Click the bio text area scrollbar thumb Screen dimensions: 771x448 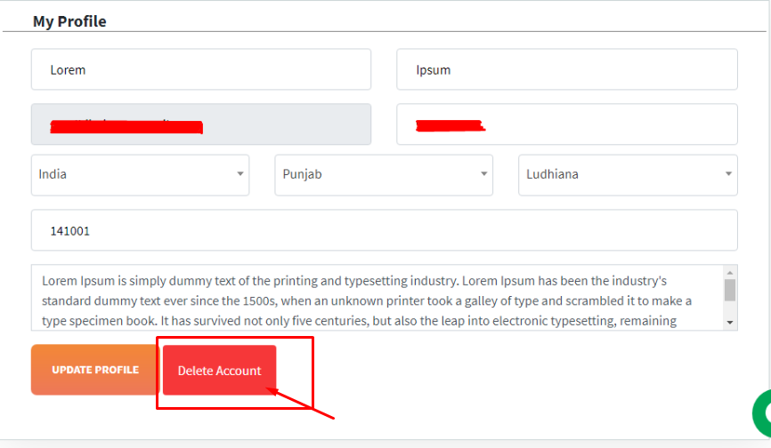pyautogui.click(x=730, y=290)
